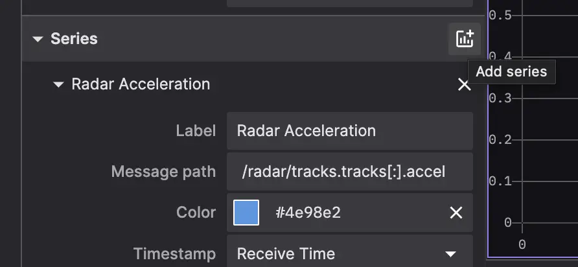The height and width of the screenshot is (267, 578).
Task: Collapse the Radar Acceleration series arrow
Action: pyautogui.click(x=59, y=84)
